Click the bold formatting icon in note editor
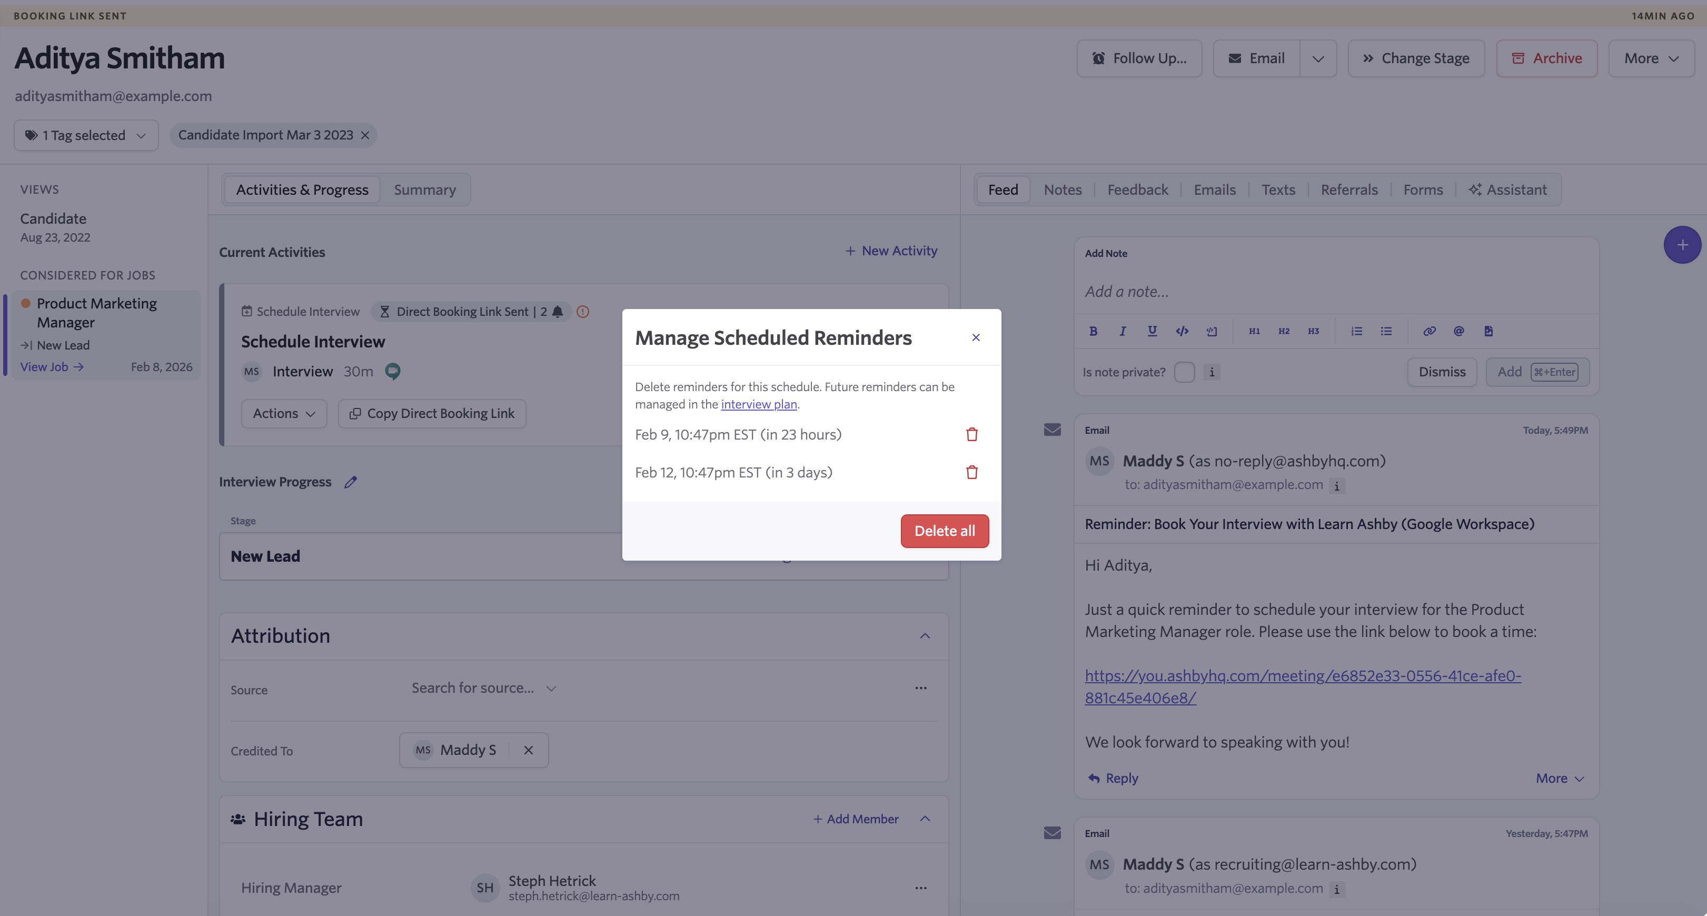1707x916 pixels. coord(1093,331)
